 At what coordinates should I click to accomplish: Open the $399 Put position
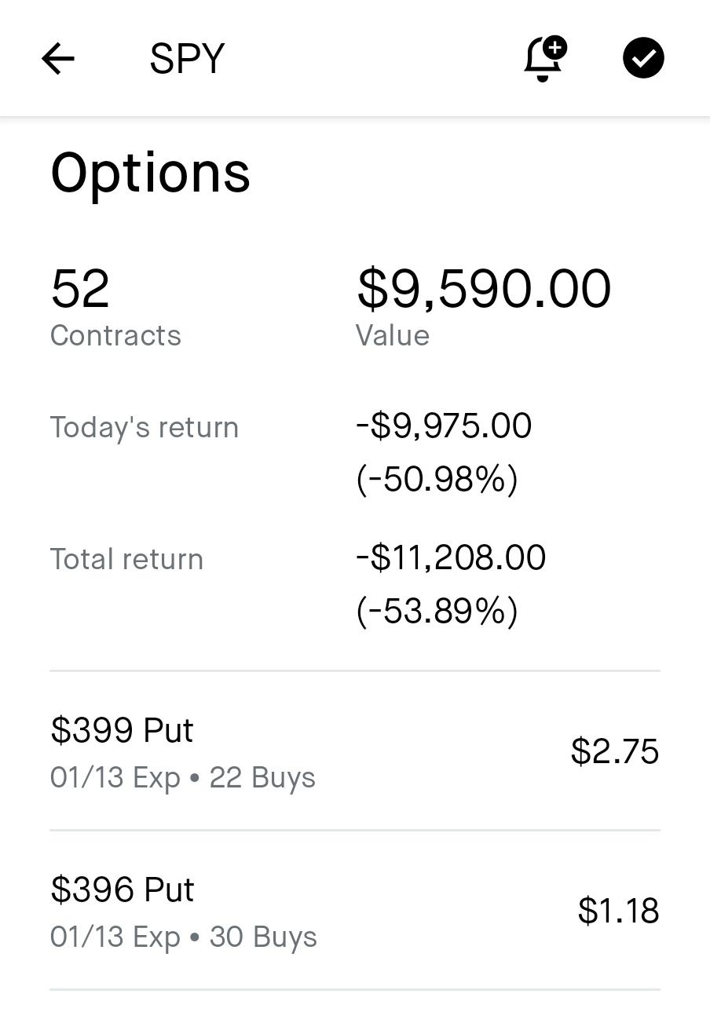[122, 730]
